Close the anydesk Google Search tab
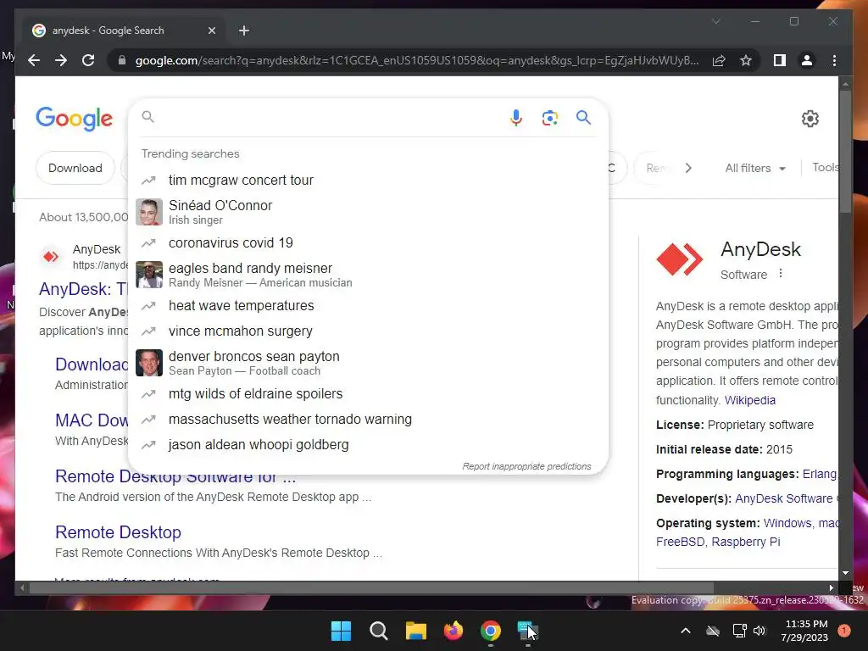This screenshot has width=868, height=651. [211, 31]
